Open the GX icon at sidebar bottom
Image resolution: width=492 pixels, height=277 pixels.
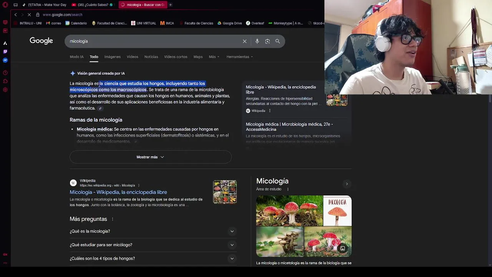pyautogui.click(x=5, y=254)
